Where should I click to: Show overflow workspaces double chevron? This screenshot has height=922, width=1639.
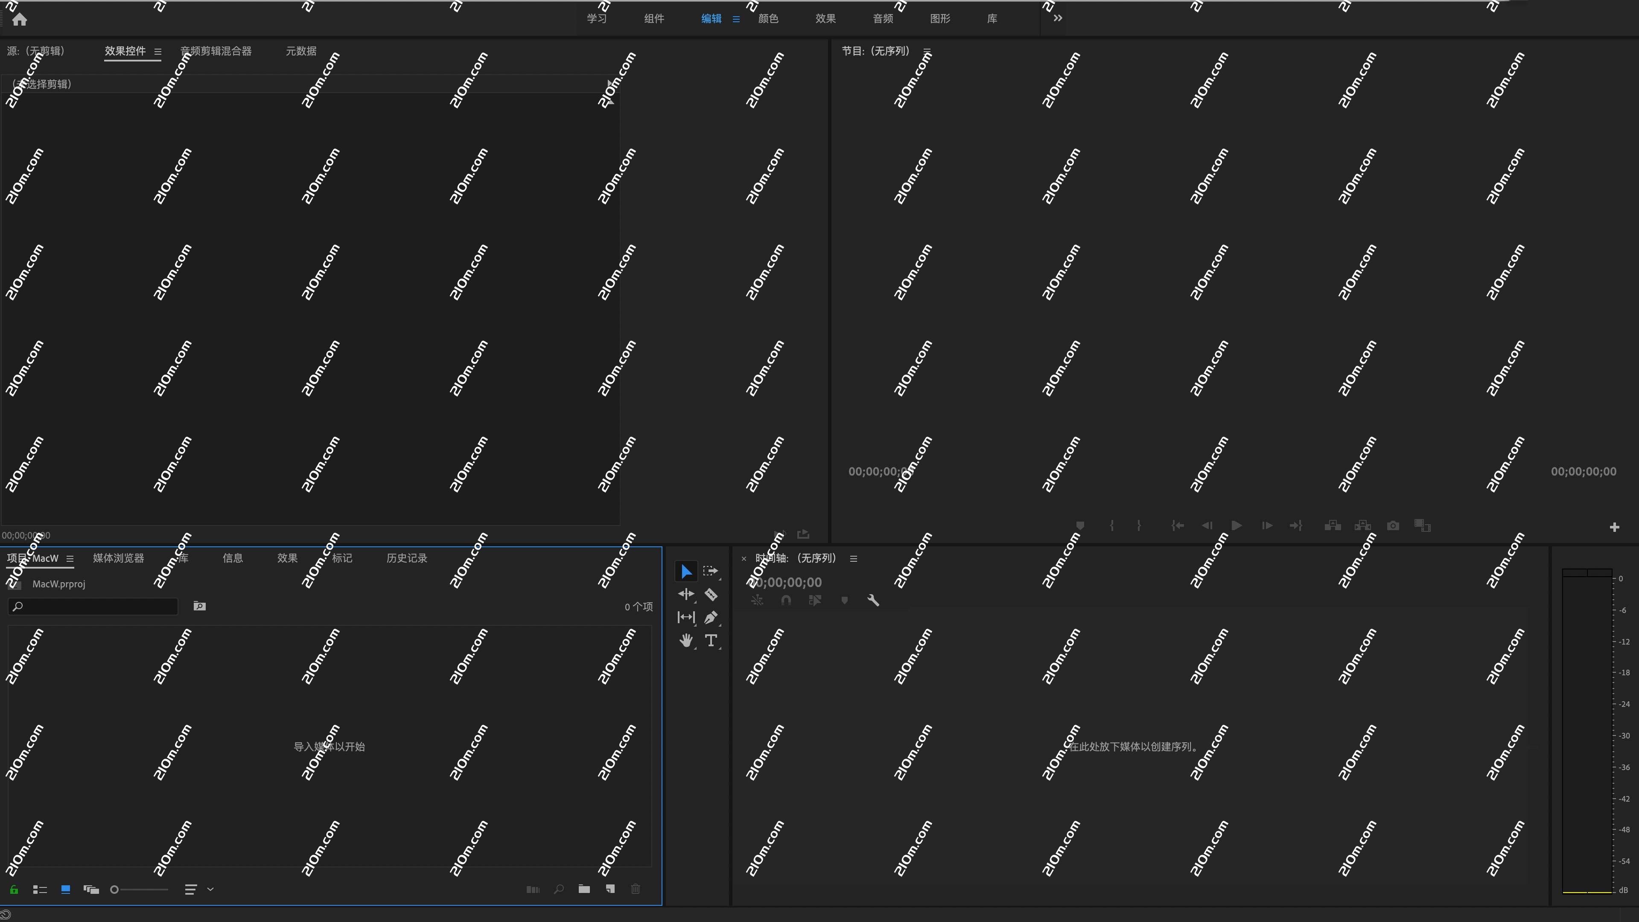(x=1058, y=18)
